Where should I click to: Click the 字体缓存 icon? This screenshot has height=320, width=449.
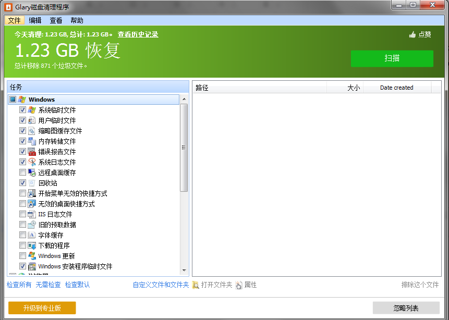pos(32,235)
